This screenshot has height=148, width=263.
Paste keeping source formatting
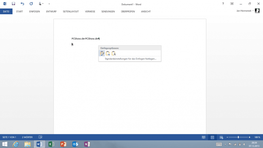102,53
